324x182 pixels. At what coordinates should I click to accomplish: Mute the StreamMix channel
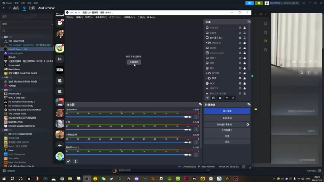click(x=190, y=117)
